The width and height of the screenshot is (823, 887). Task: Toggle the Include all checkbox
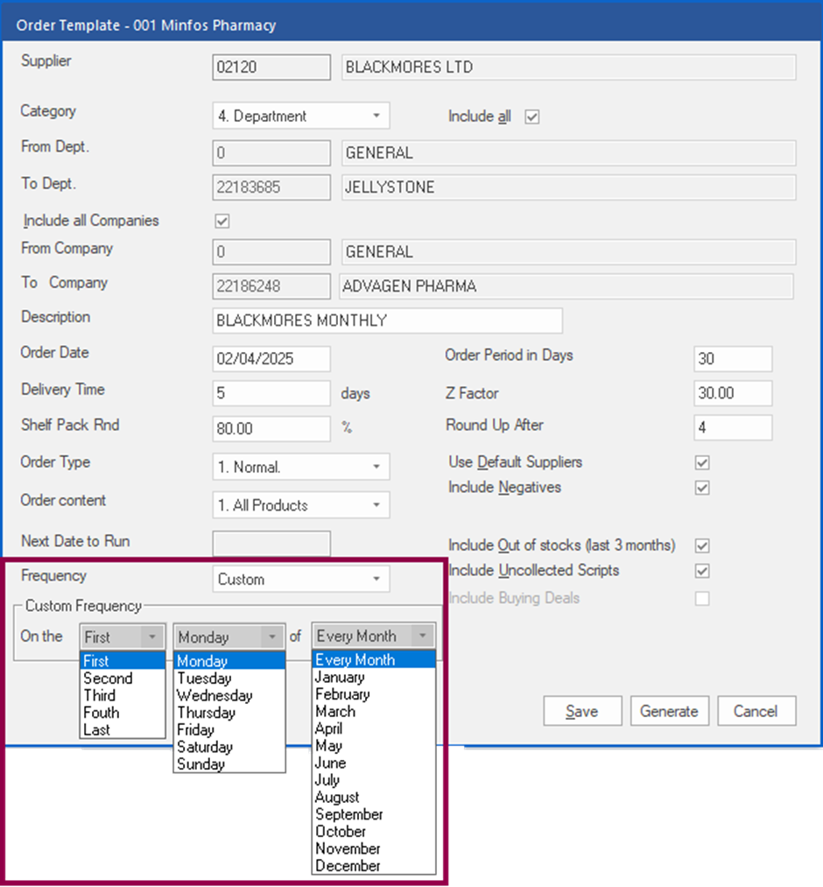pos(531,116)
